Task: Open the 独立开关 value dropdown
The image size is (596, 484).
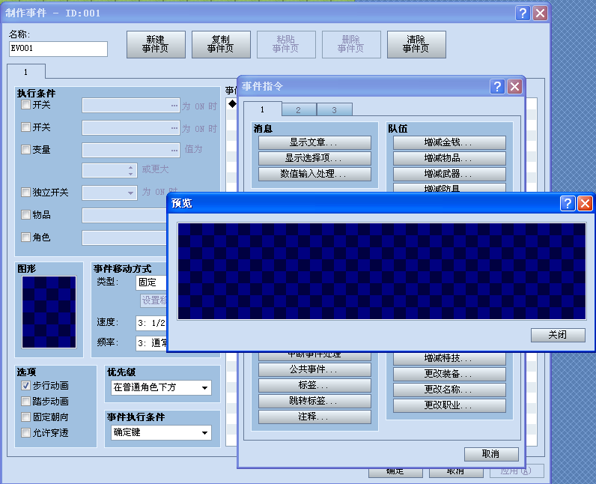Action: [x=109, y=193]
